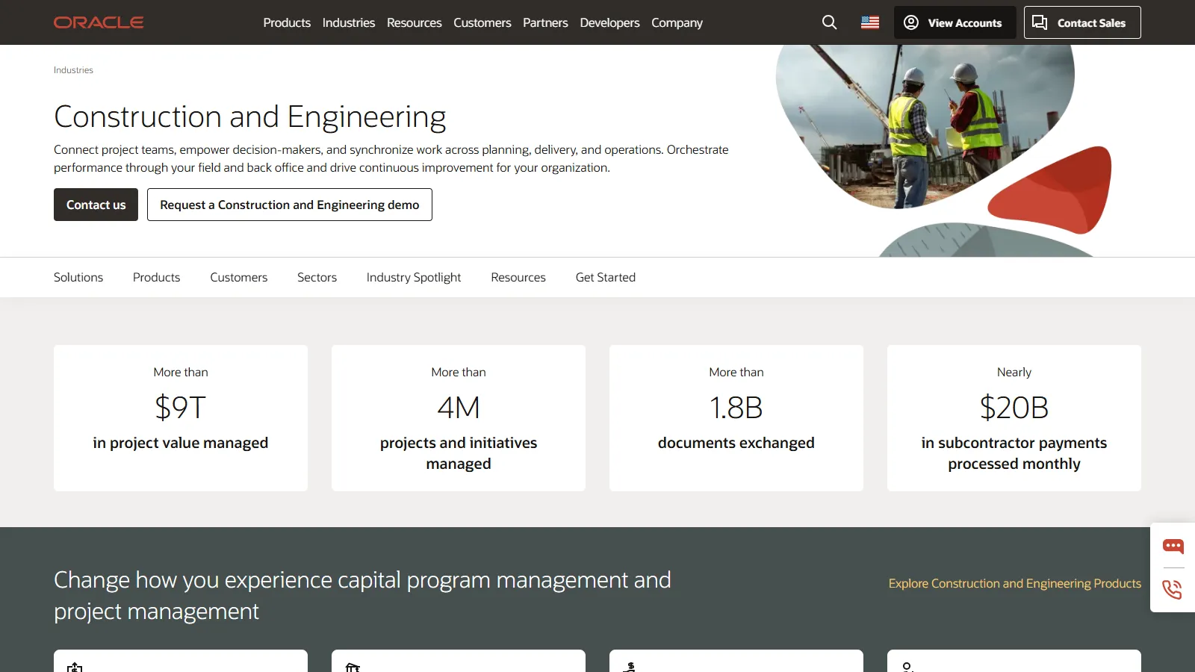Expand the Company top menu
Image resolution: width=1195 pixels, height=672 pixels.
click(x=677, y=22)
